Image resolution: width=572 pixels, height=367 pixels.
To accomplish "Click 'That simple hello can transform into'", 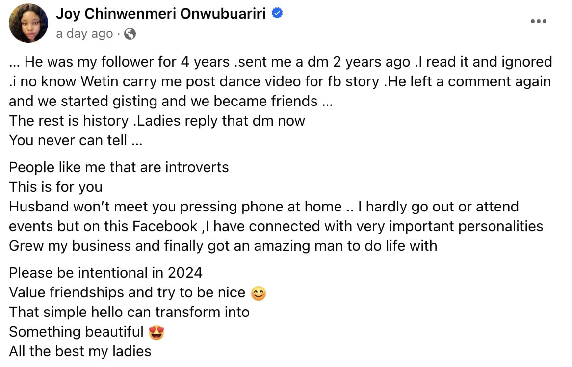I will click(x=129, y=312).
